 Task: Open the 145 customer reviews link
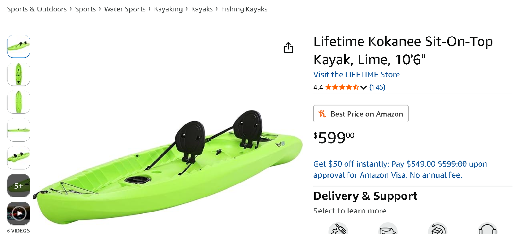click(377, 87)
